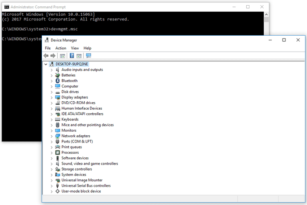Expand the Universal Serial Bus controllers chevron
The width and height of the screenshot is (307, 205).
[x=52, y=186]
